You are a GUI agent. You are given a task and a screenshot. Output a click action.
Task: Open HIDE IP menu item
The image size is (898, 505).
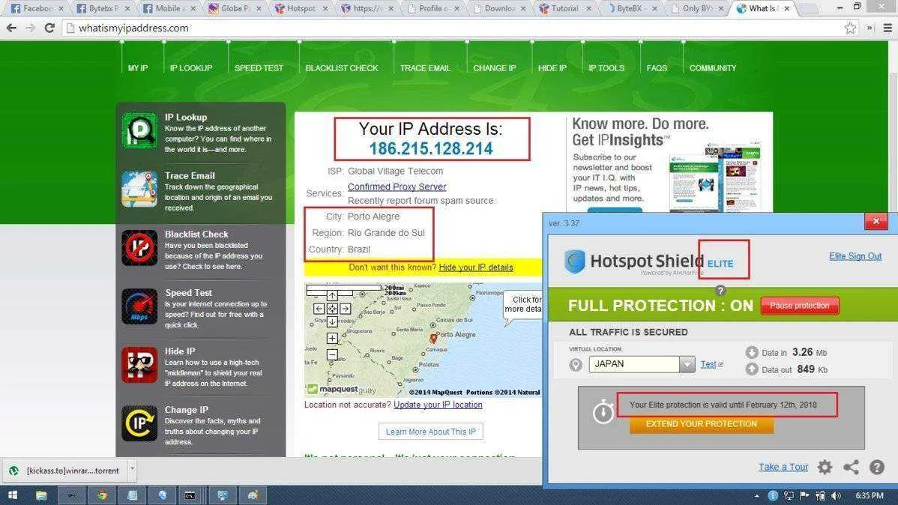tap(552, 68)
